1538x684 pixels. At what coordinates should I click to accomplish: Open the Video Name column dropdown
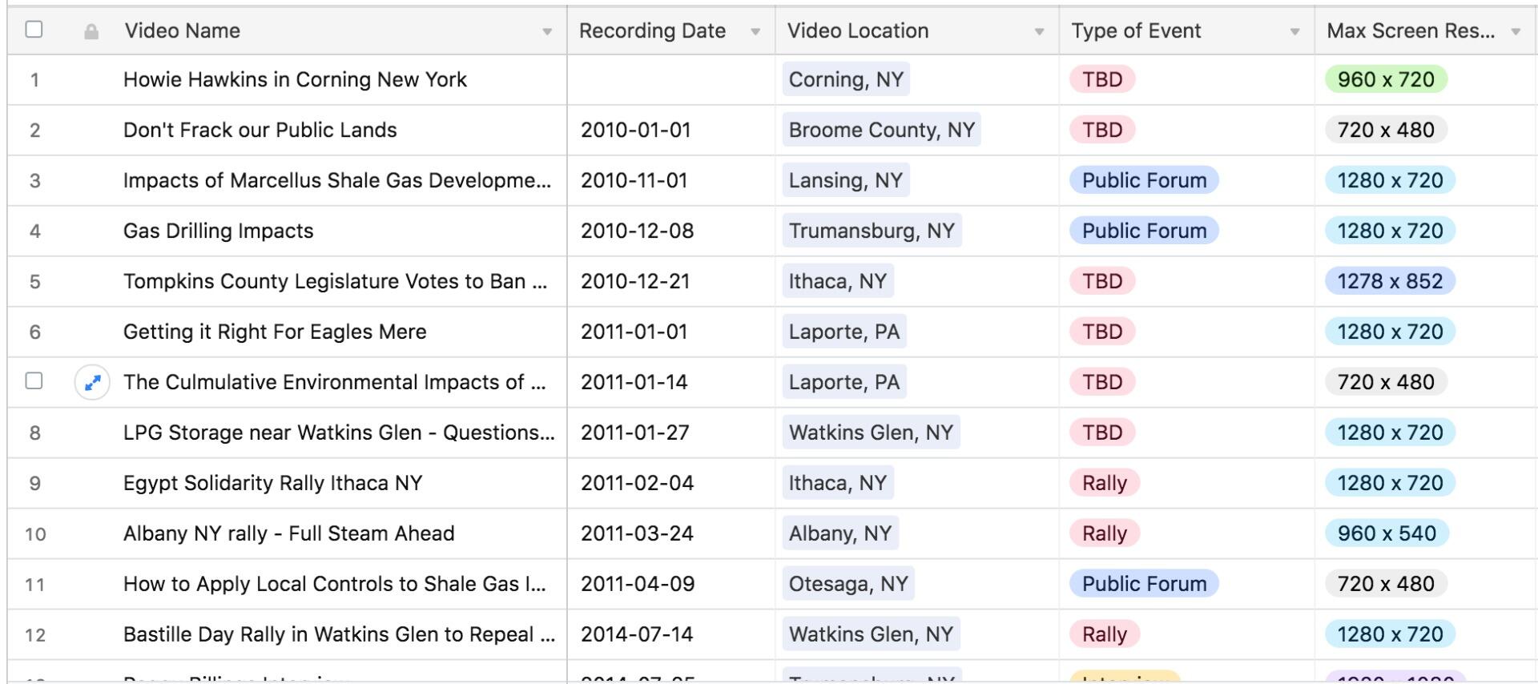click(x=547, y=32)
